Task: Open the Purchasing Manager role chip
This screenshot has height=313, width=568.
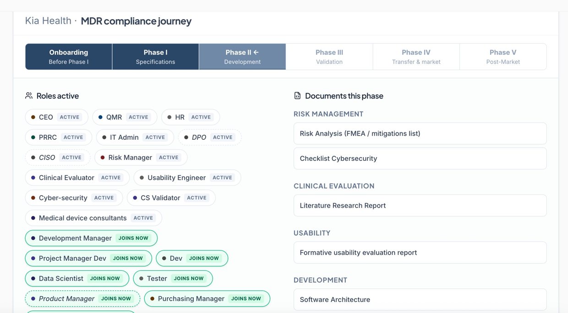Action: coord(207,298)
